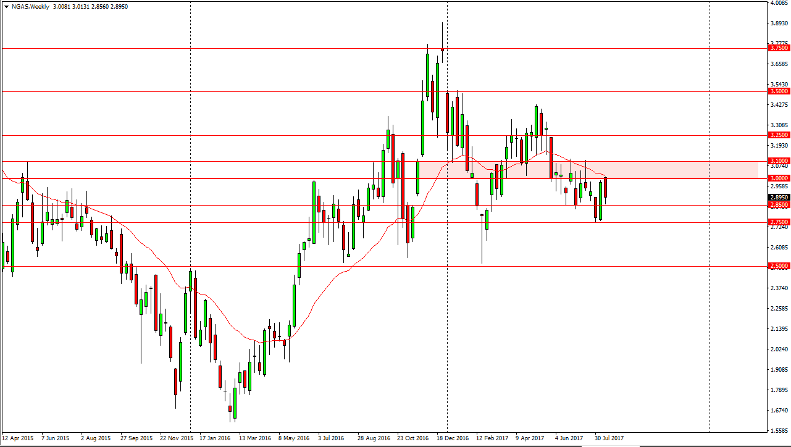The height and width of the screenshot is (447, 791).
Task: Click the 18 Dec 2016 date label
Action: point(453,438)
